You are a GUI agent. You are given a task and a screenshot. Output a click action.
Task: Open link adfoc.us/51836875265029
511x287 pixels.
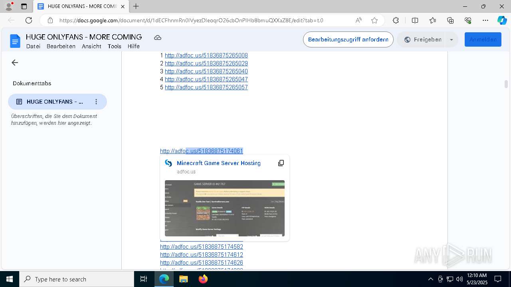[x=206, y=63]
